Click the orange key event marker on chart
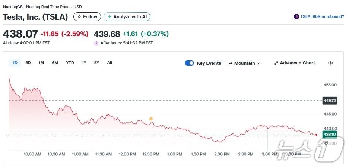Screen dimensions: 349x167 [x=151, y=119]
